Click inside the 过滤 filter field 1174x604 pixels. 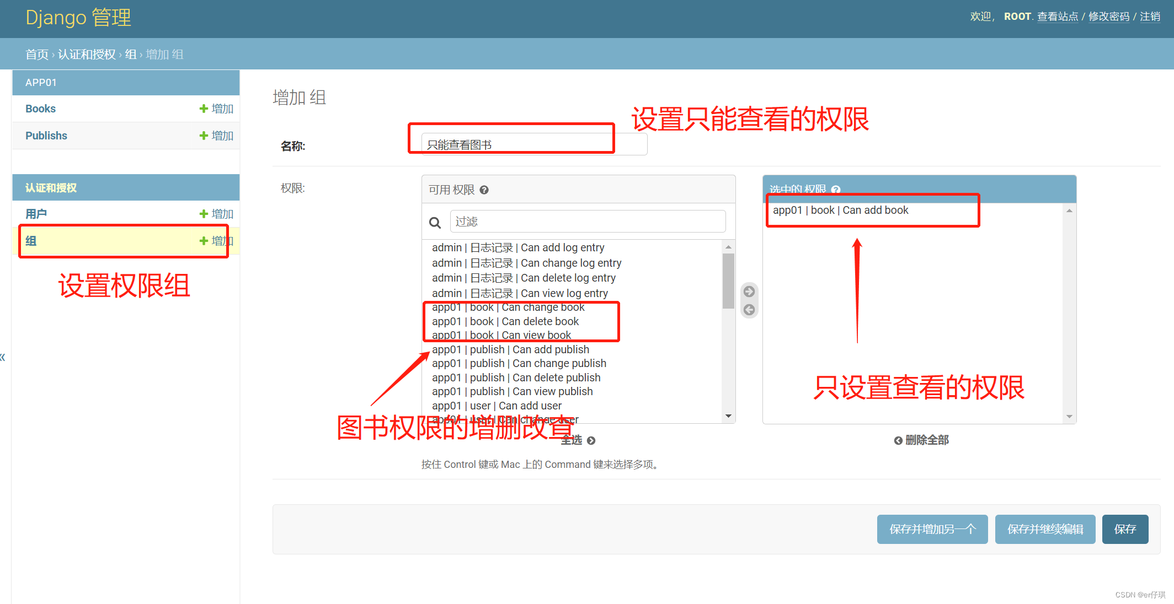pyautogui.click(x=588, y=222)
